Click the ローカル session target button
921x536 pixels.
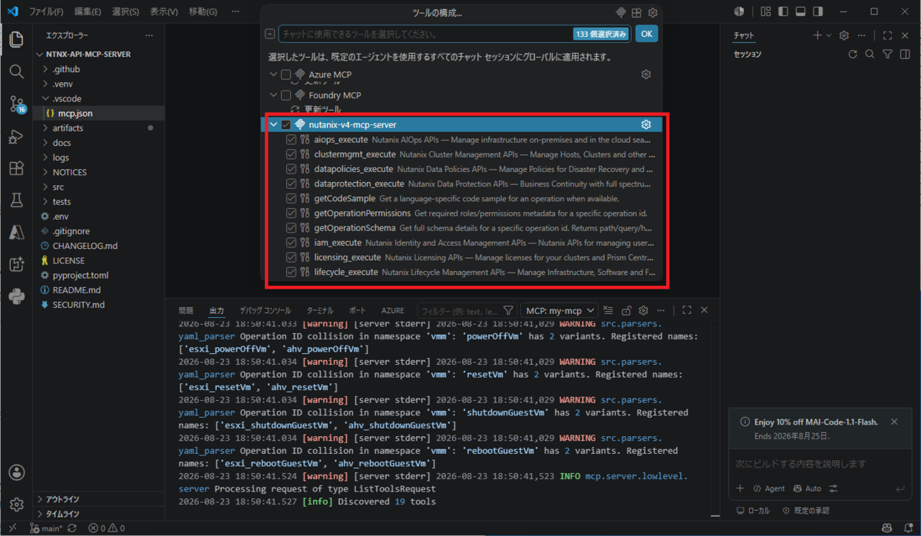coord(752,511)
